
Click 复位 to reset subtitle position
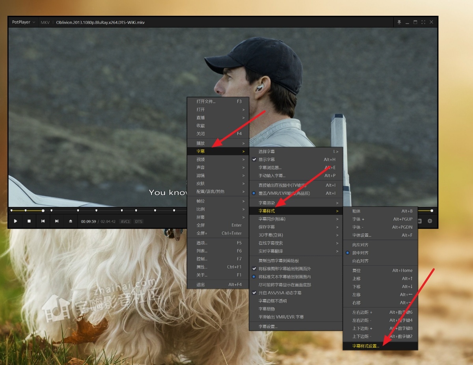click(380, 270)
